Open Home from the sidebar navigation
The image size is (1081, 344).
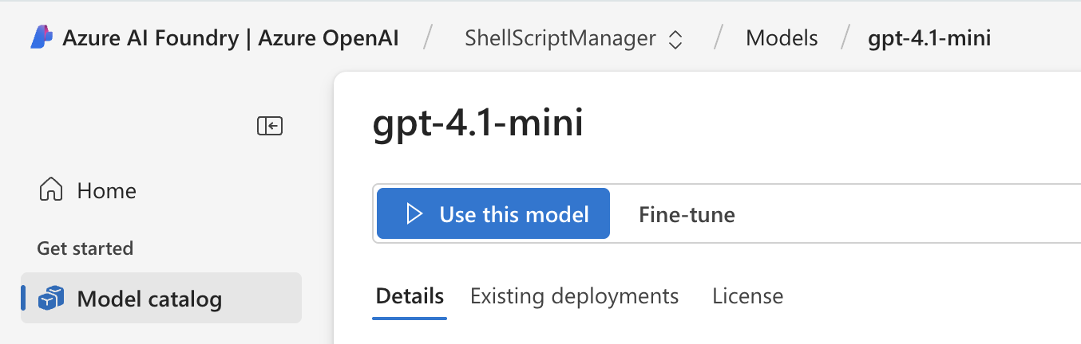point(106,190)
